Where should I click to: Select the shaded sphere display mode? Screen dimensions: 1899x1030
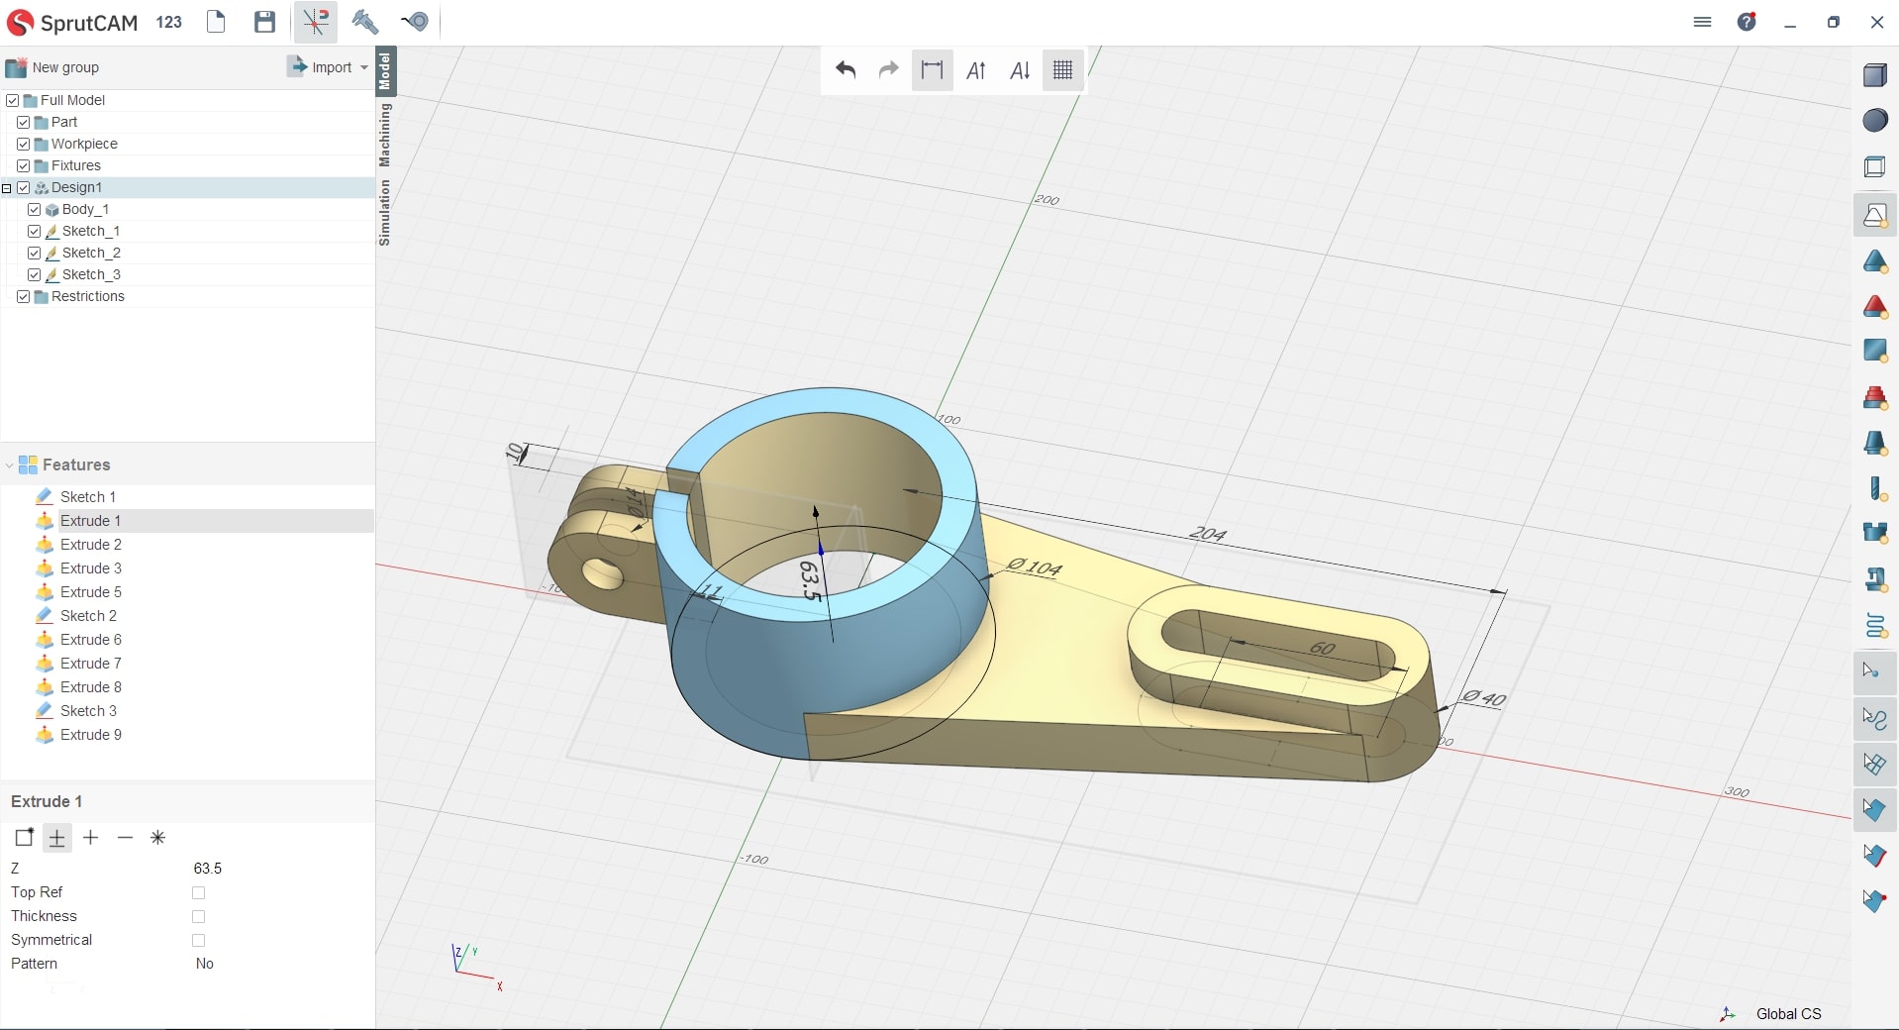click(1875, 121)
